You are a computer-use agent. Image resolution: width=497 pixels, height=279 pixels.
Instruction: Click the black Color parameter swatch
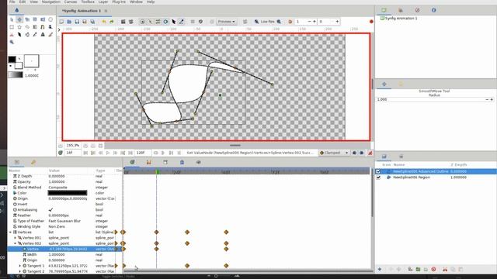[68, 193]
